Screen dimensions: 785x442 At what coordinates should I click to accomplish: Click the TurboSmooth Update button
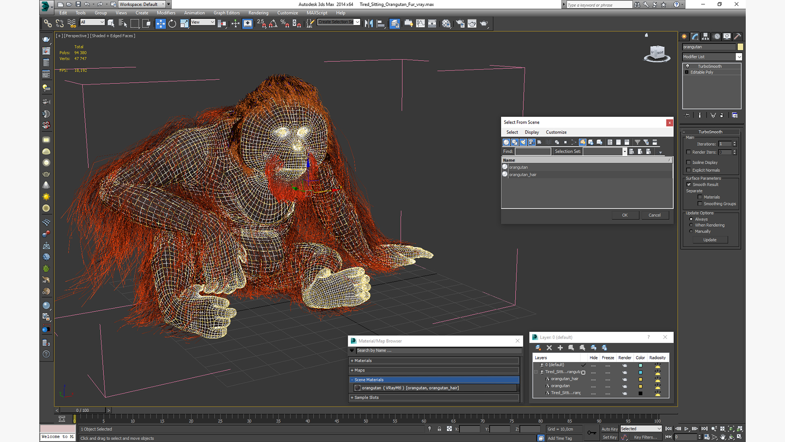pyautogui.click(x=710, y=240)
